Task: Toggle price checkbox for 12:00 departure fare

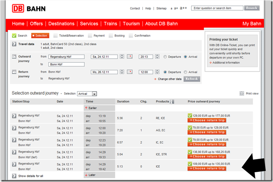Action: (190, 128)
